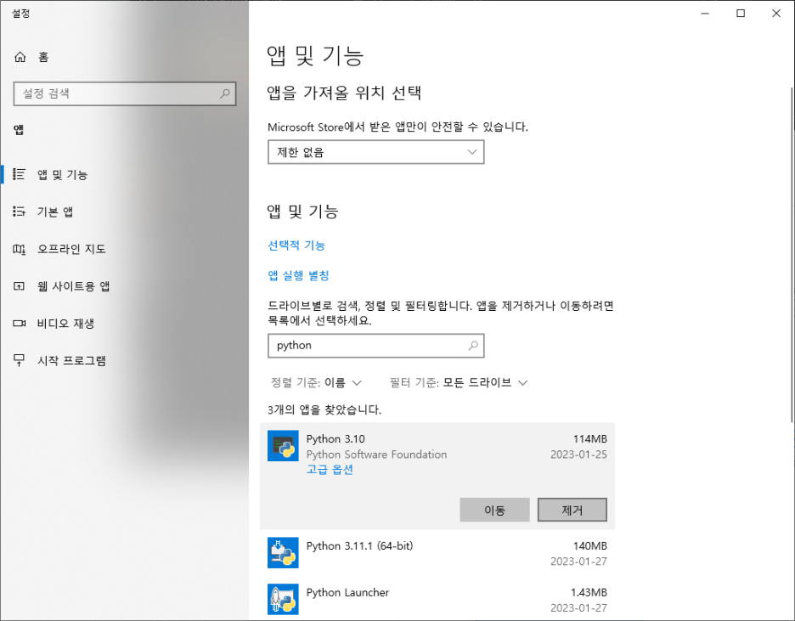
Task: Go to 홈 settings home
Action: [124, 57]
